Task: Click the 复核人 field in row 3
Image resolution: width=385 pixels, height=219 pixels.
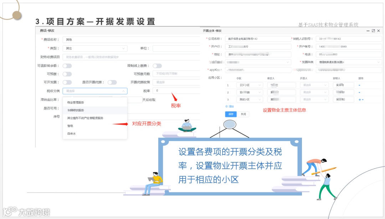Action: (x=343, y=100)
